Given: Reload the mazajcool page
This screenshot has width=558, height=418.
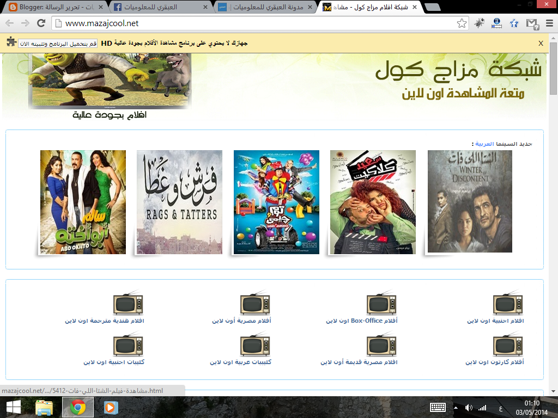Looking at the screenshot, I should coord(41,23).
